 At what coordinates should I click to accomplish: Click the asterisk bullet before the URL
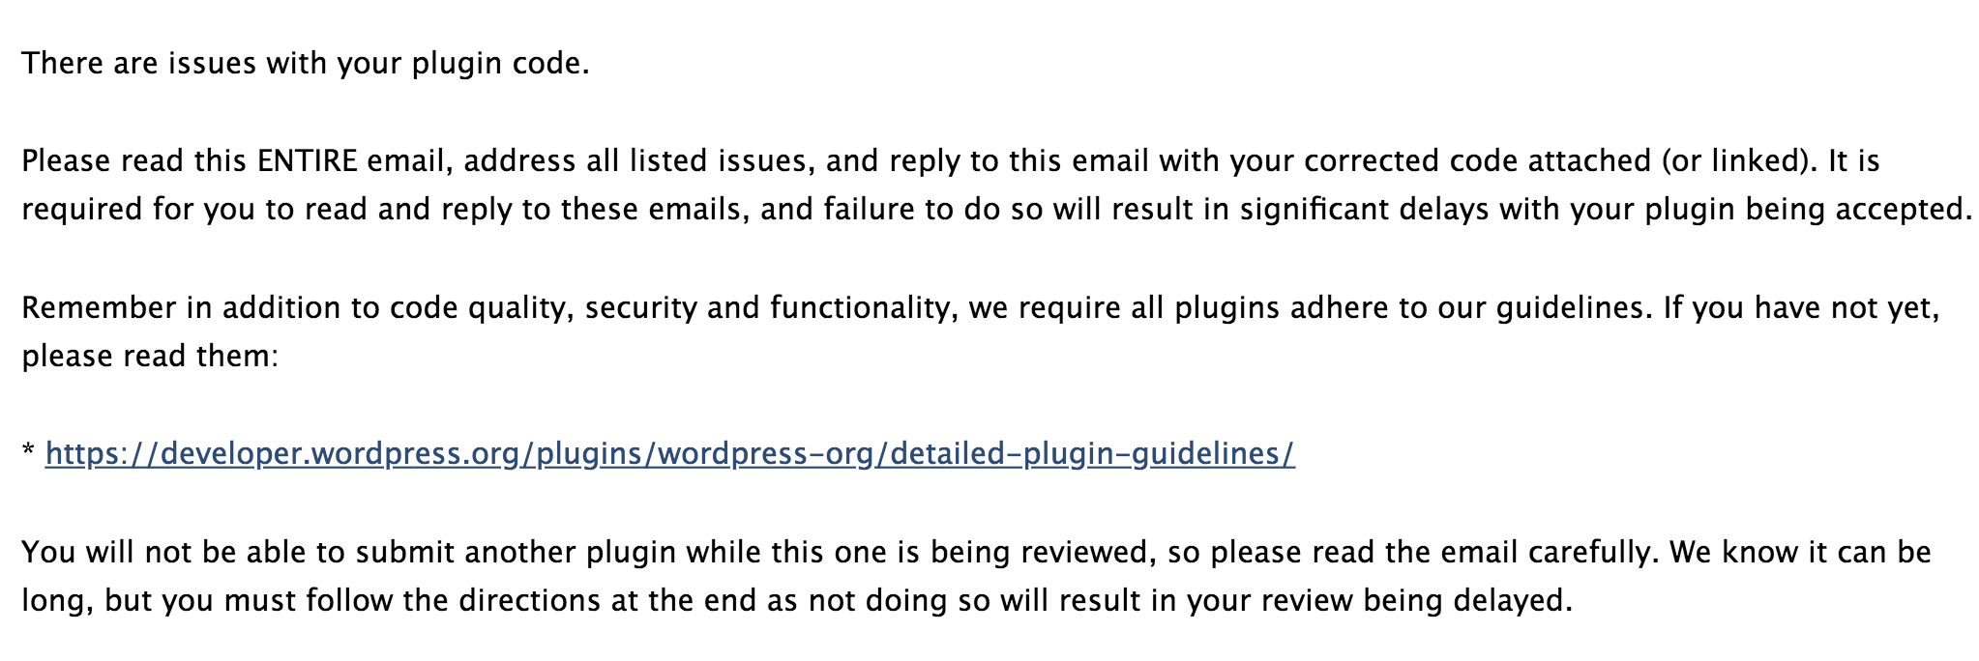click(28, 451)
